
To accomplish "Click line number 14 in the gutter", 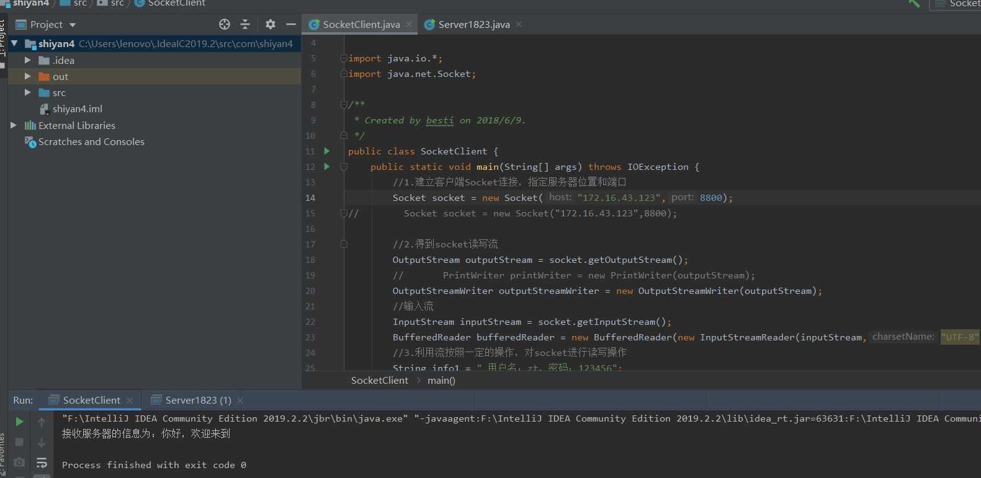I will (x=310, y=198).
